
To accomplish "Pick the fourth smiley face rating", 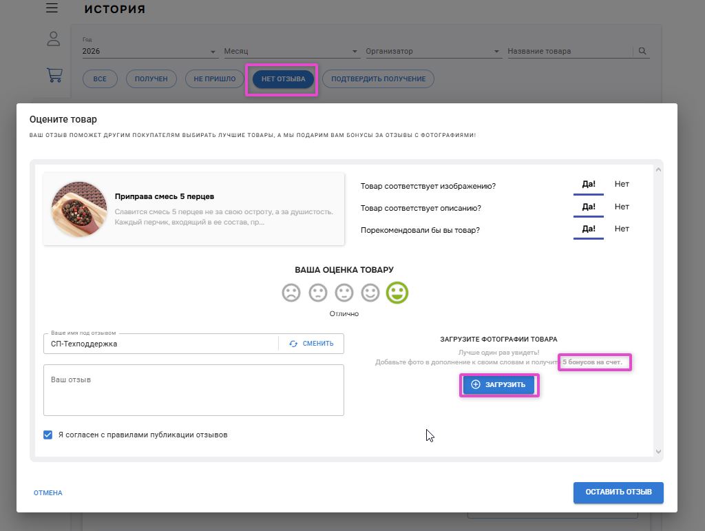I will [370, 293].
